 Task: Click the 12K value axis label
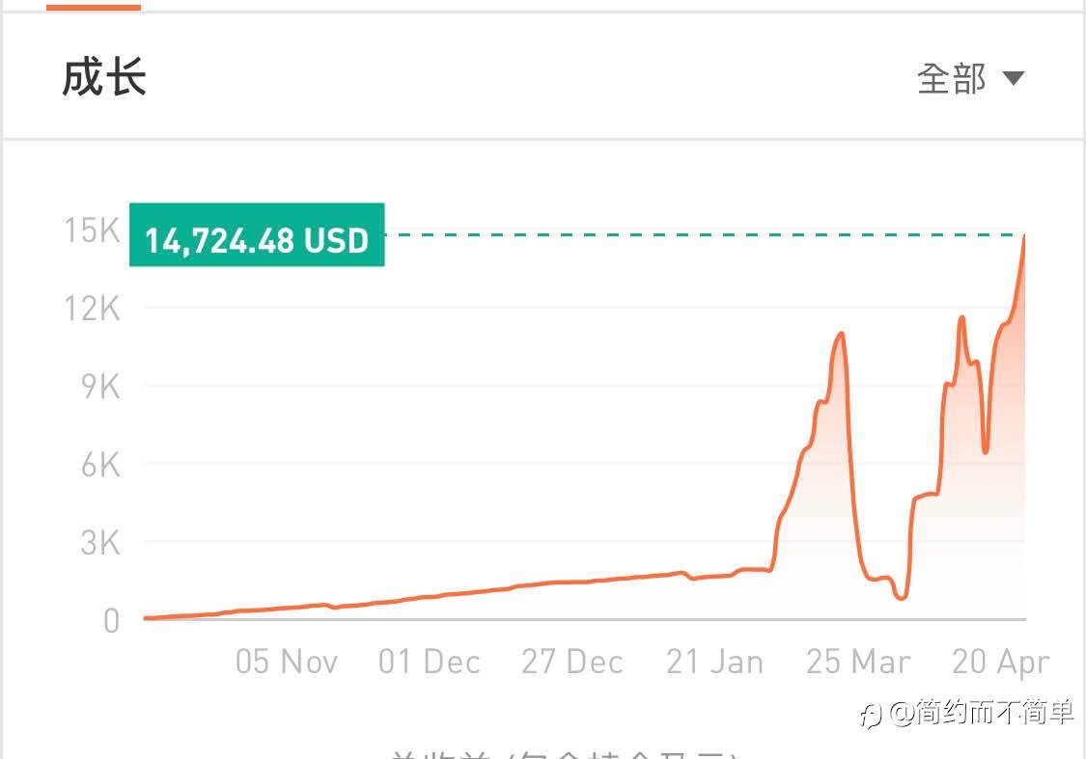click(99, 309)
